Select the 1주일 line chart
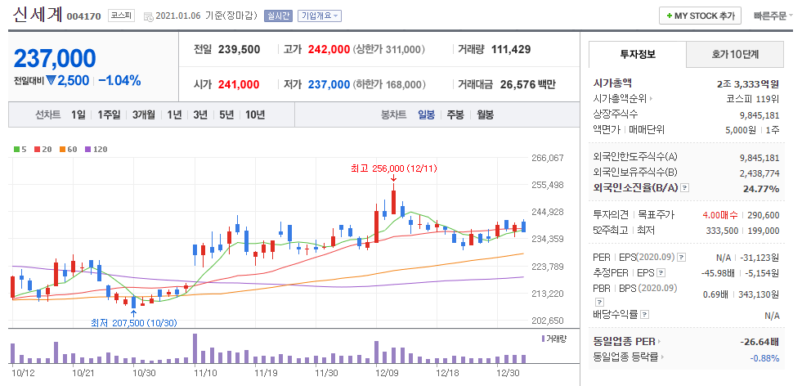 109,114
